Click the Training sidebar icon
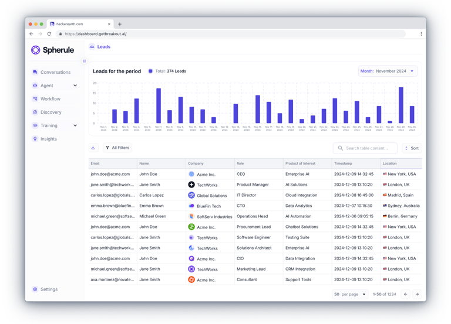 click(x=35, y=125)
